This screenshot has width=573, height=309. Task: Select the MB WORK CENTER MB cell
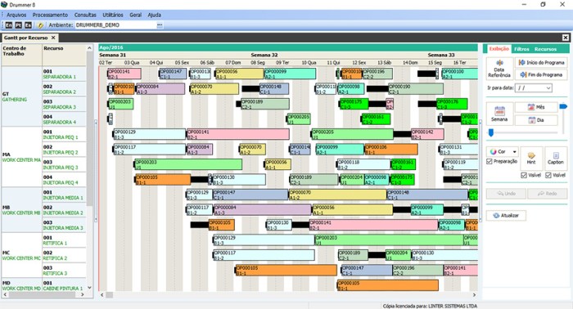[21, 210]
